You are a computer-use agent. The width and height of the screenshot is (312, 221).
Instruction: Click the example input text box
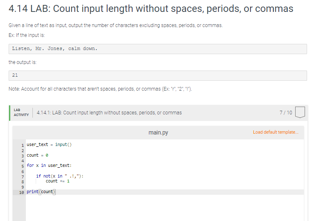158,49
